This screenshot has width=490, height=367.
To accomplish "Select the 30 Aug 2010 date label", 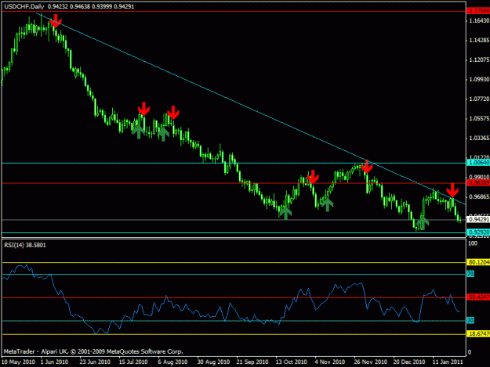I will [x=213, y=362].
